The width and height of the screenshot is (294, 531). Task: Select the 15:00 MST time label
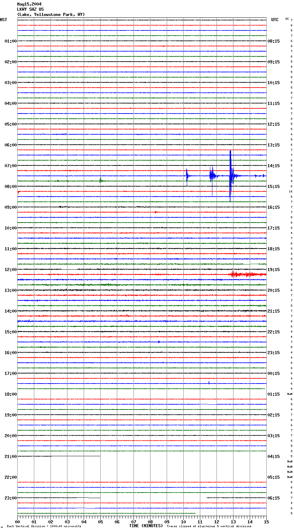coord(11,332)
